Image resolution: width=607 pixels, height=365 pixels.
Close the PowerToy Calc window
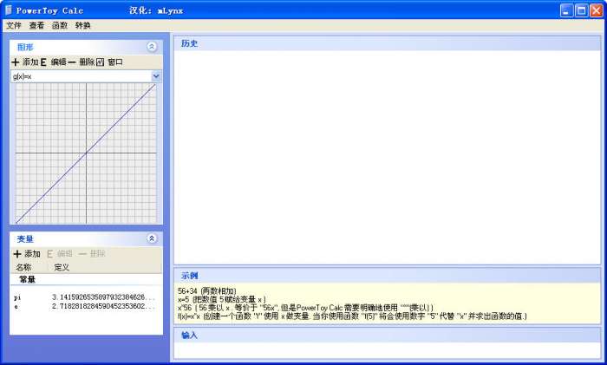click(597, 10)
